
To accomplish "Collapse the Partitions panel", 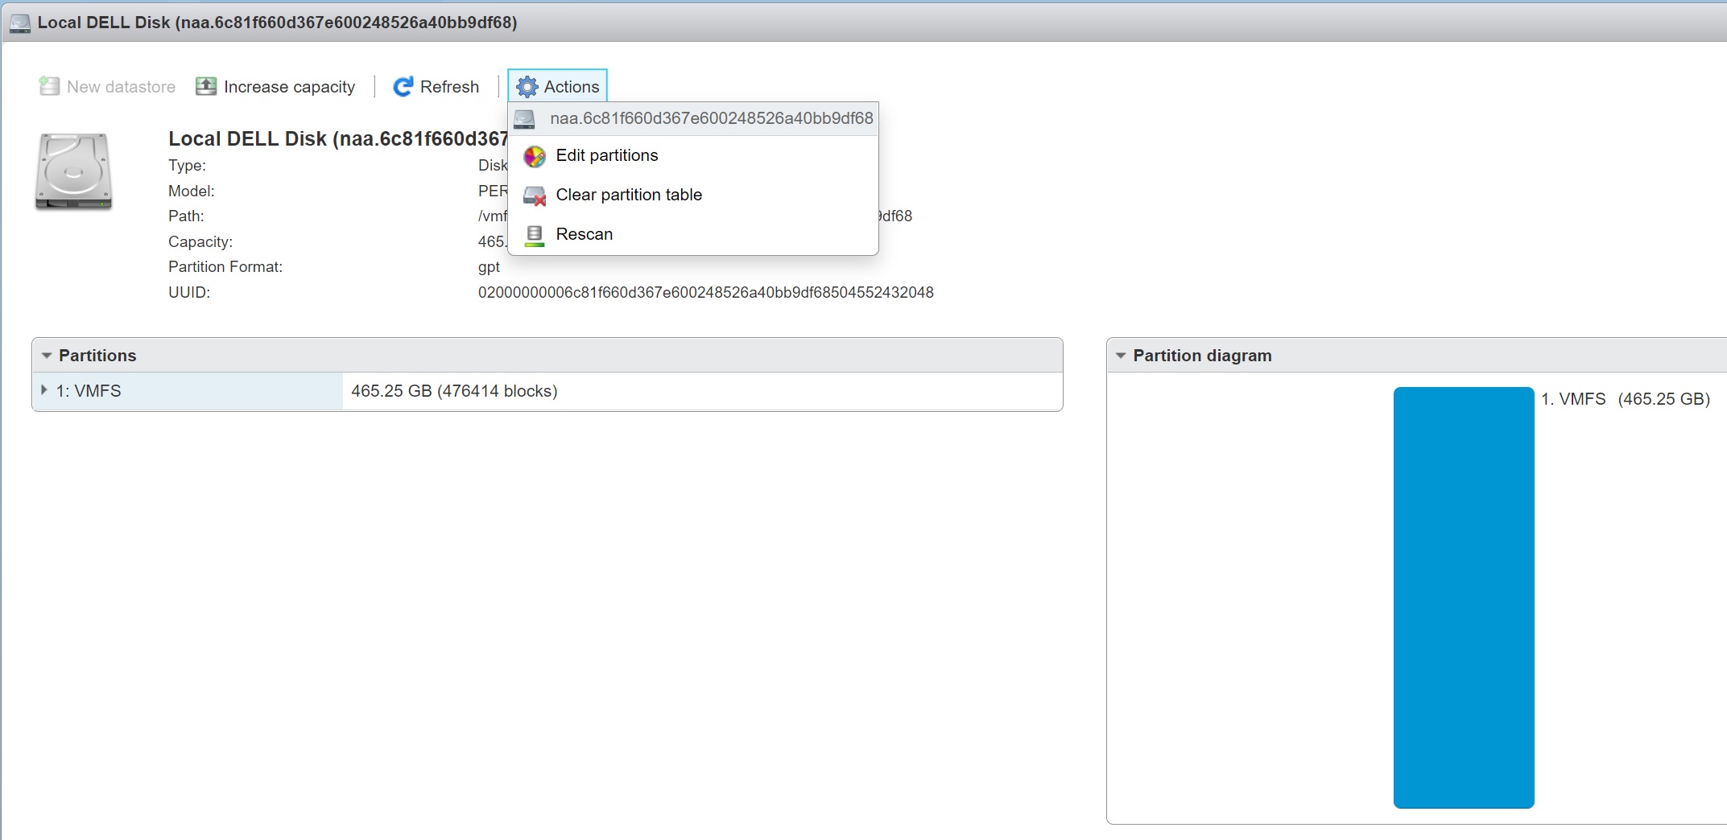I will (x=47, y=356).
